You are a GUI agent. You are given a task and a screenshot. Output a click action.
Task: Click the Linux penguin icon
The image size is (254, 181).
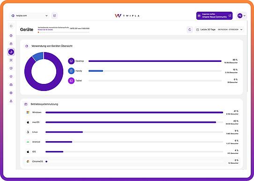pos(28,132)
